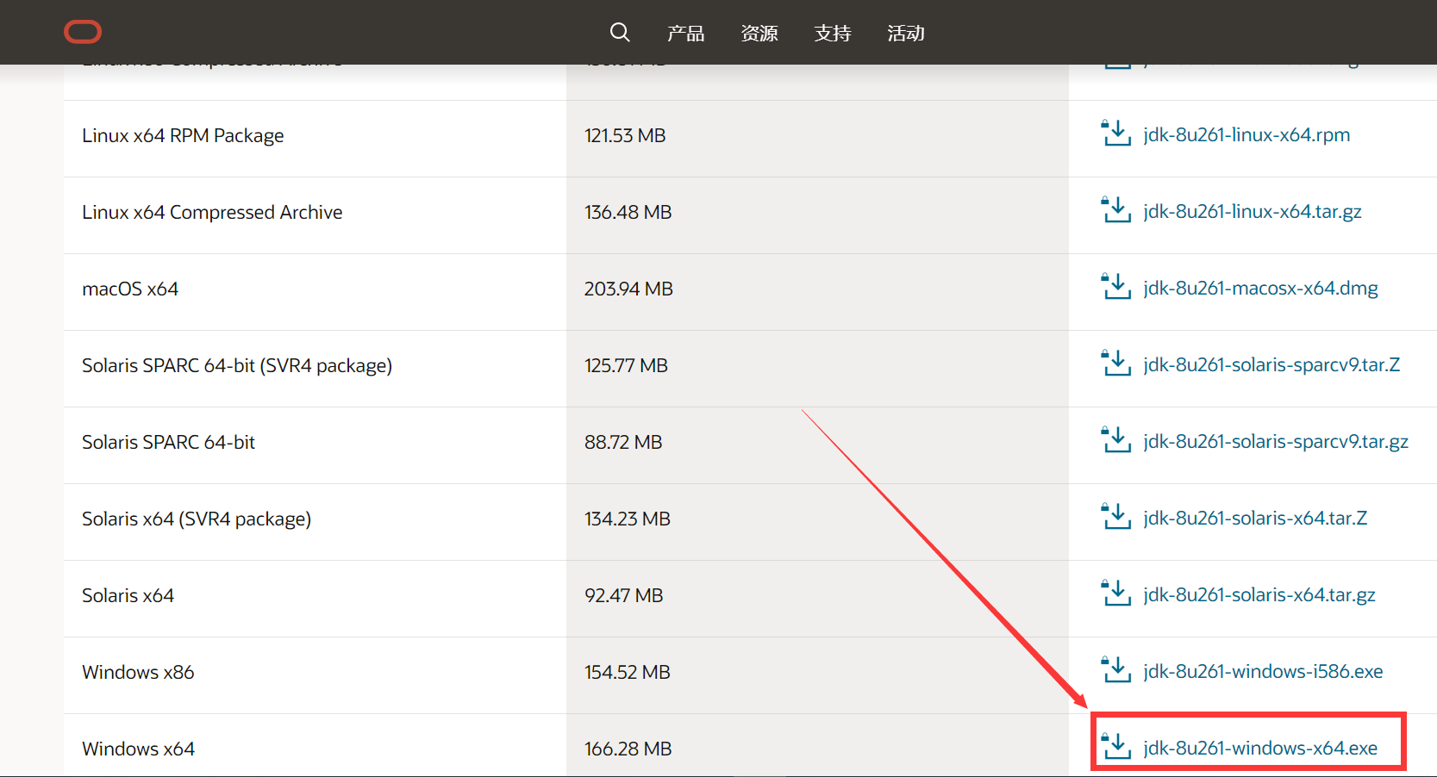Download jdk-8u261-solaris-sparcv9.tar.Z link
This screenshot has height=777, width=1437.
(x=1271, y=365)
